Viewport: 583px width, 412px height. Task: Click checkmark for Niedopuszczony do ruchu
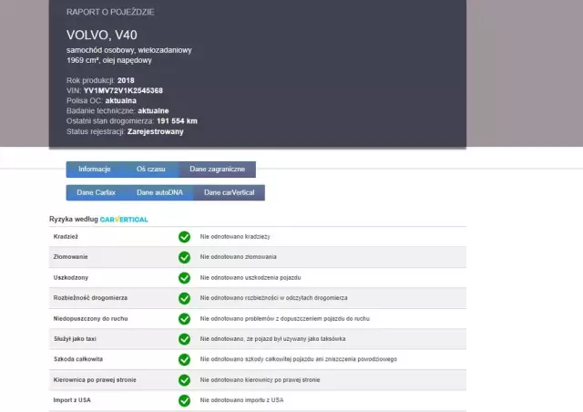[184, 319]
